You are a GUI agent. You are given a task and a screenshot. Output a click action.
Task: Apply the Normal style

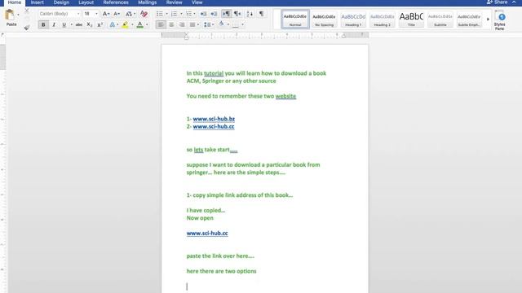[x=295, y=20]
